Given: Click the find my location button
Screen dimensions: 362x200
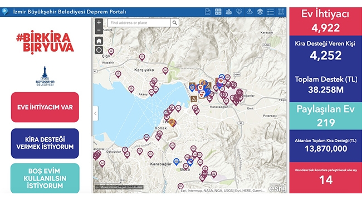Looking at the screenshot, I should (x=99, y=50).
